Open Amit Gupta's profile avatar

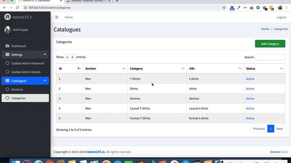point(7,30)
